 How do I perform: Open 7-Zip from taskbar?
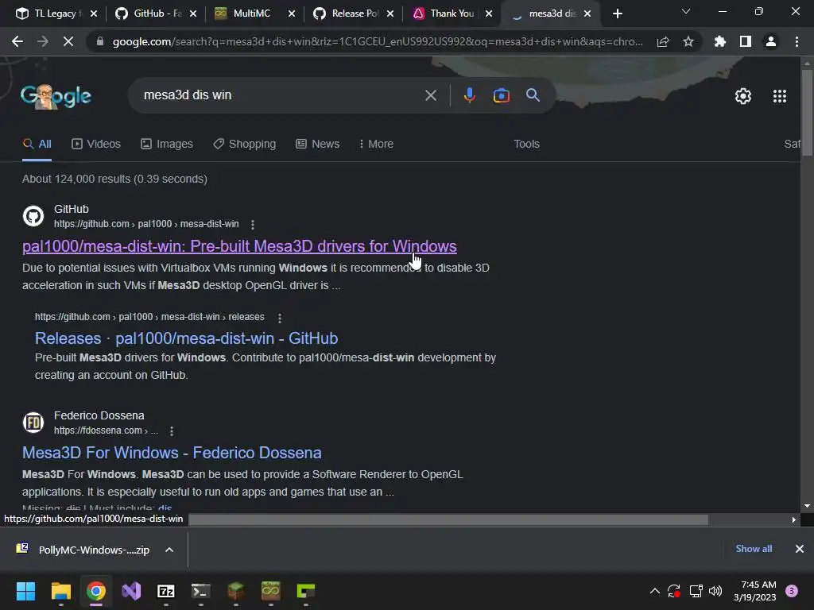[x=166, y=591]
